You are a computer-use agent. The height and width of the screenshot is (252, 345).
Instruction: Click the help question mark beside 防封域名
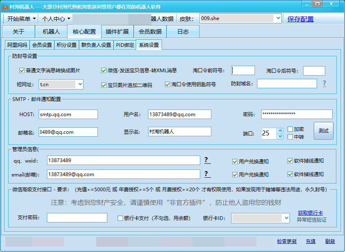coord(324,84)
